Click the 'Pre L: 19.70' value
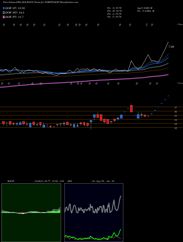 pyautogui.click(x=115, y=14)
